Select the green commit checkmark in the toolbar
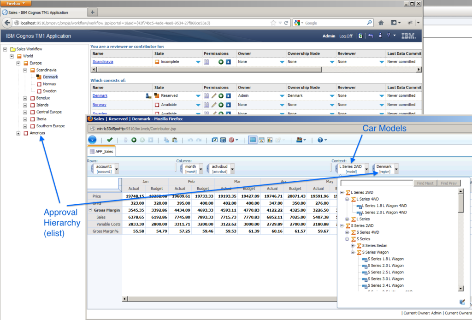This screenshot has width=472, height=320. click(109, 141)
